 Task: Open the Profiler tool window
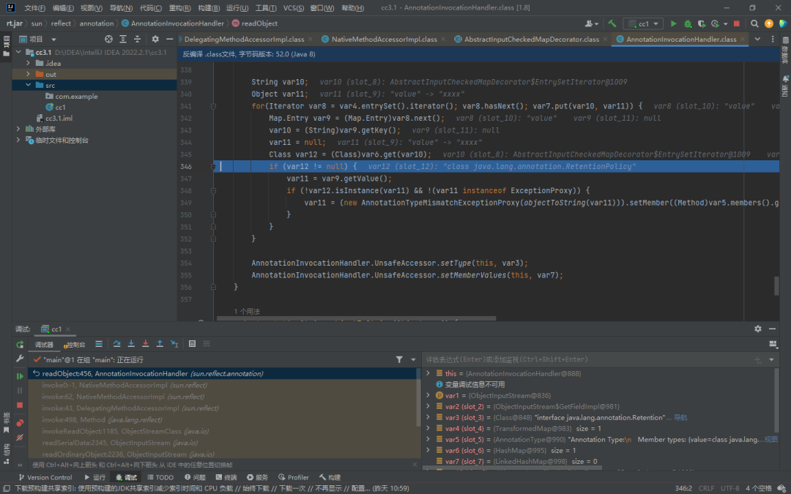[293, 477]
